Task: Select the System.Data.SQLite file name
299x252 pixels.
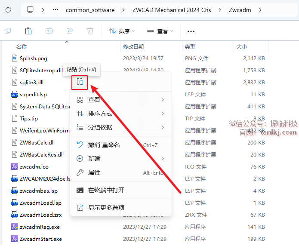Action: point(45,106)
